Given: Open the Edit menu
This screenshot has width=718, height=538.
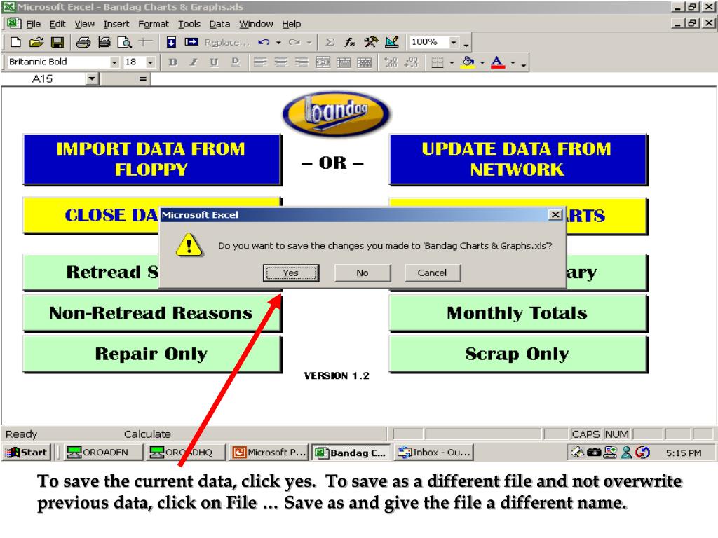Looking at the screenshot, I should point(57,24).
